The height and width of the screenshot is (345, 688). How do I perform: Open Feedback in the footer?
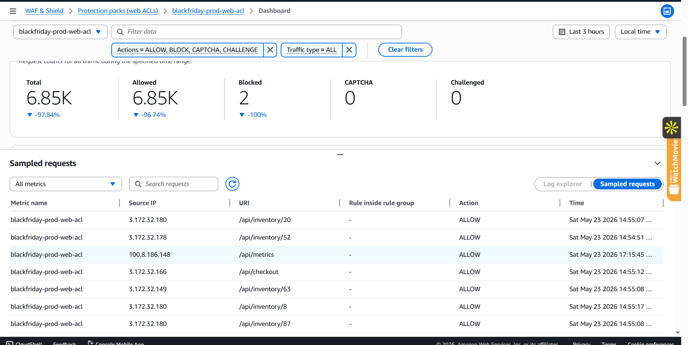pos(65,343)
